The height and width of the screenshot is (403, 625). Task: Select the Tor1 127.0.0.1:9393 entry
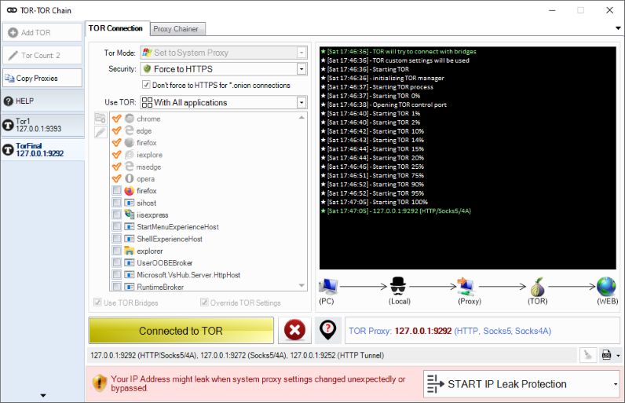(42, 125)
